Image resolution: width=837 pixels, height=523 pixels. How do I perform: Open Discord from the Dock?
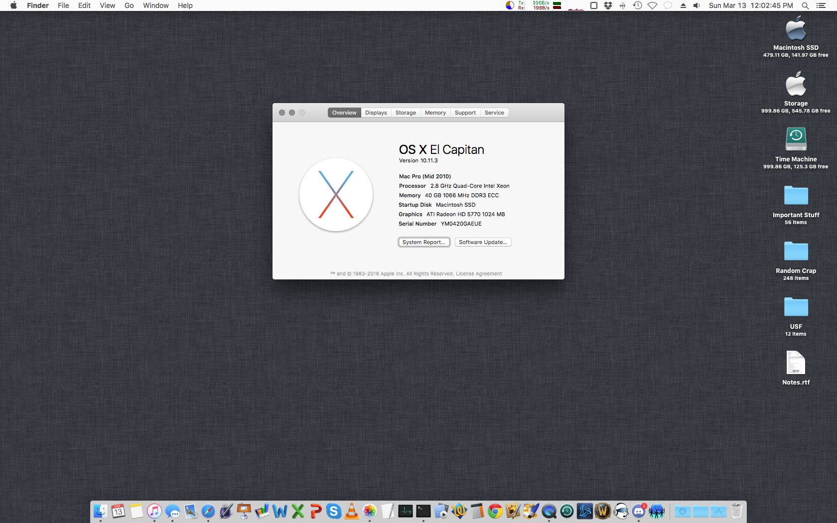639,511
